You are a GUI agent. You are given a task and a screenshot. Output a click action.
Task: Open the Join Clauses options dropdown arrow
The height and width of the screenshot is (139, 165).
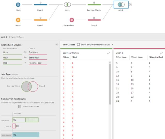[112, 45]
